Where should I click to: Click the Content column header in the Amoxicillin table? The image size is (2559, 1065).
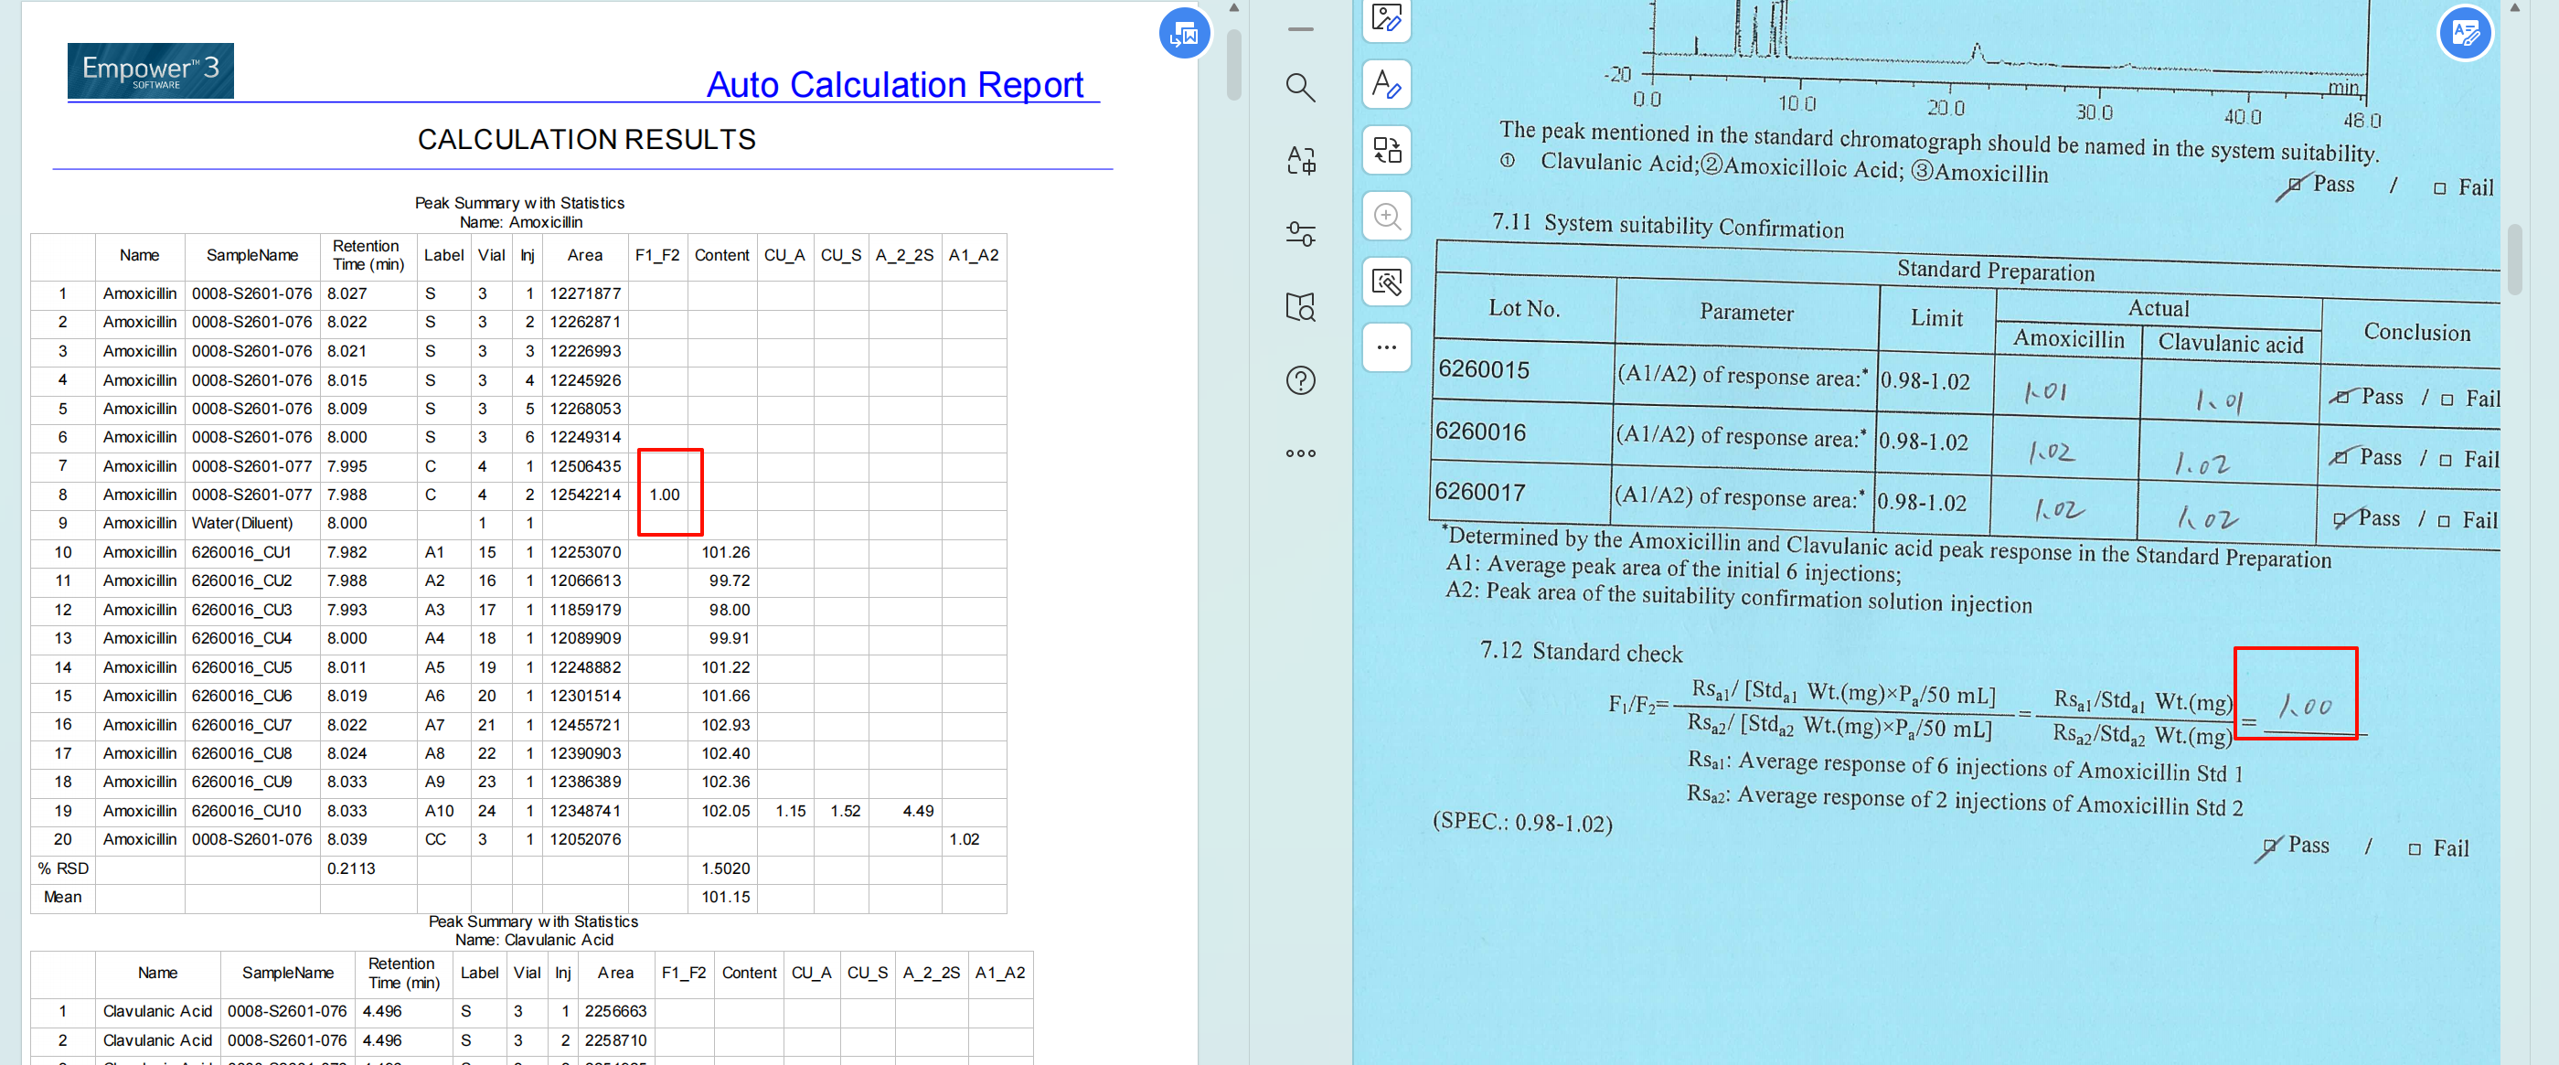(721, 255)
